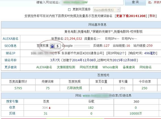The width and height of the screenshot is (161, 119).
Task: Open backlink count 127
Action: coord(107,46)
